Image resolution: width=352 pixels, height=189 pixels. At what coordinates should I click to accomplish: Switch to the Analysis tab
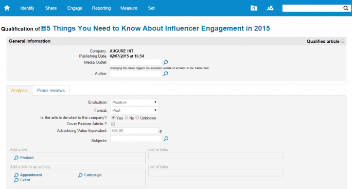pos(20,90)
